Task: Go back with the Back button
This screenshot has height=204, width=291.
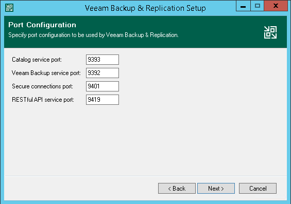Action: click(177, 189)
